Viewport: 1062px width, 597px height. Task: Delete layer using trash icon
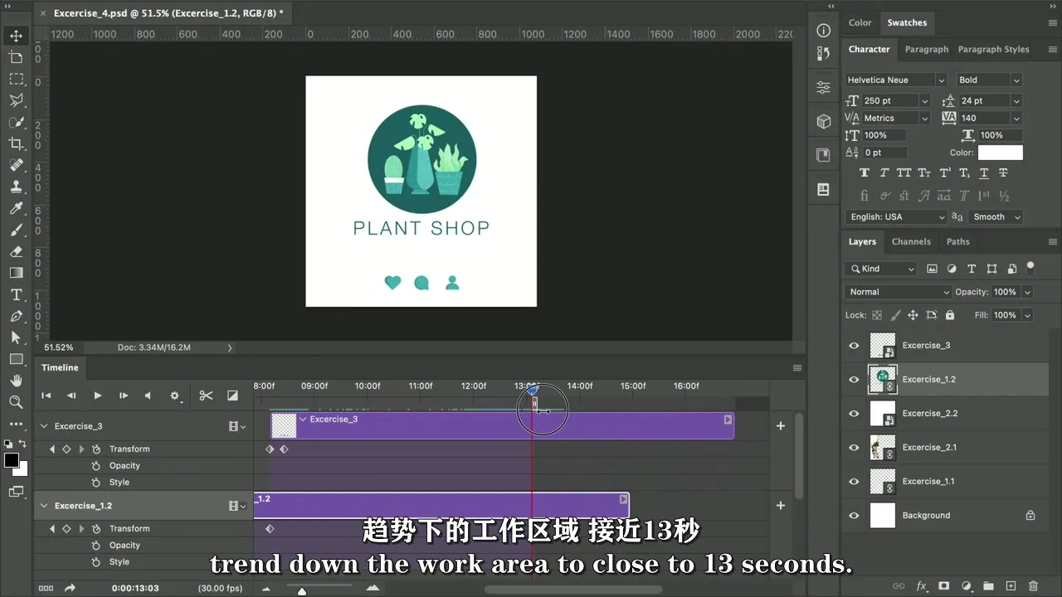[x=1033, y=586]
